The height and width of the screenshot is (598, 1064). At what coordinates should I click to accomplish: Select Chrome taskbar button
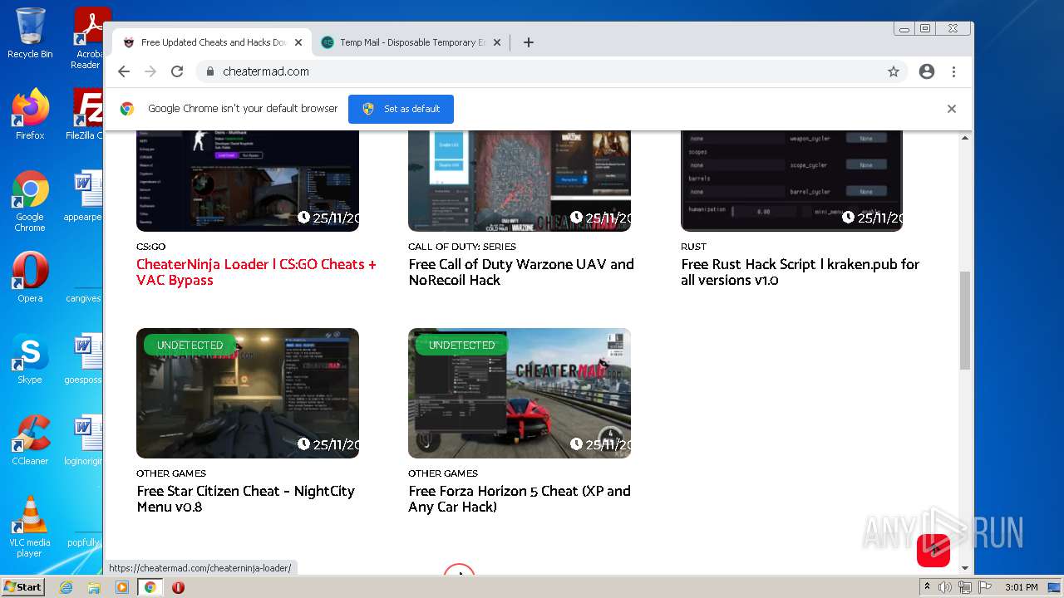150,587
